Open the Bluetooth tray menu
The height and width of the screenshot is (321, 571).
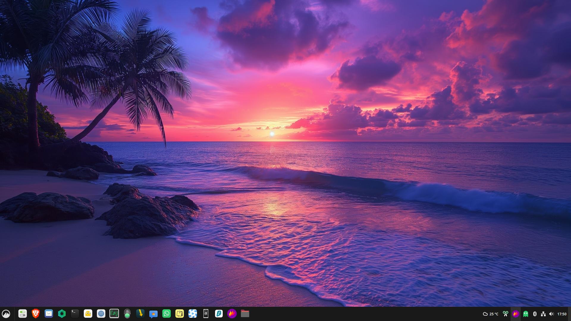pos(534,314)
